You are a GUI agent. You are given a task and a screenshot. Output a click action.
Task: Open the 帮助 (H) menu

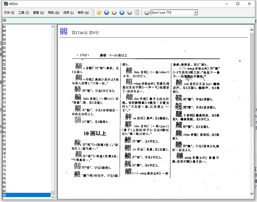tap(83, 13)
